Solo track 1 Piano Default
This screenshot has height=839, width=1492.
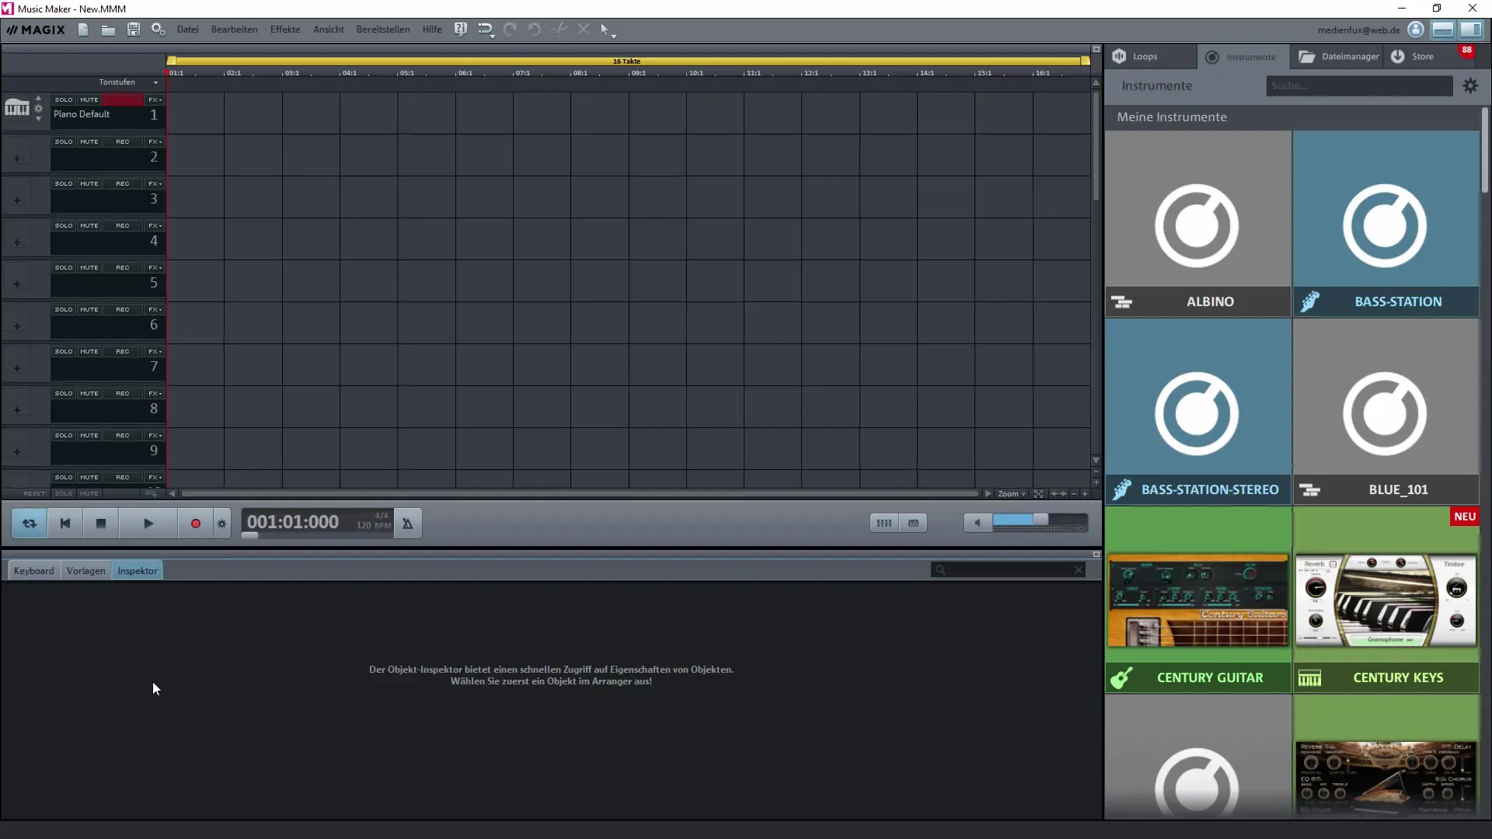point(64,99)
